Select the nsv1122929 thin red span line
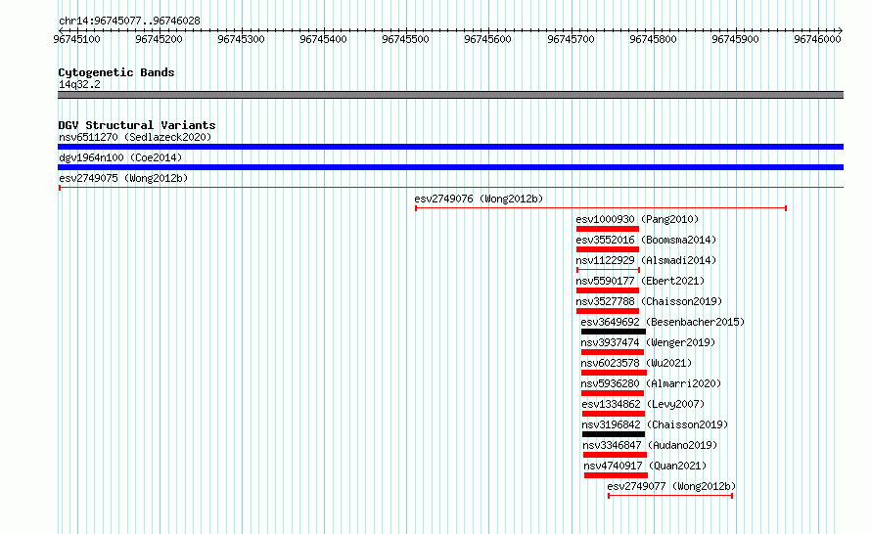The width and height of the screenshot is (871, 534). pyautogui.click(x=609, y=270)
